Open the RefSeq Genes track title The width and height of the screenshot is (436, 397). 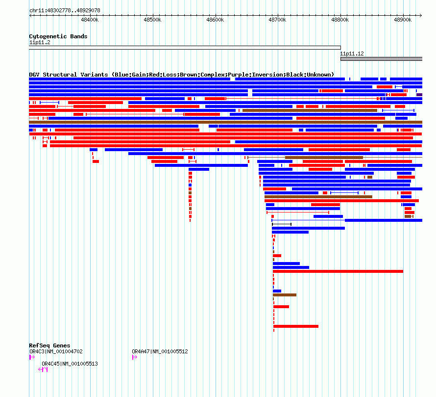(49, 345)
